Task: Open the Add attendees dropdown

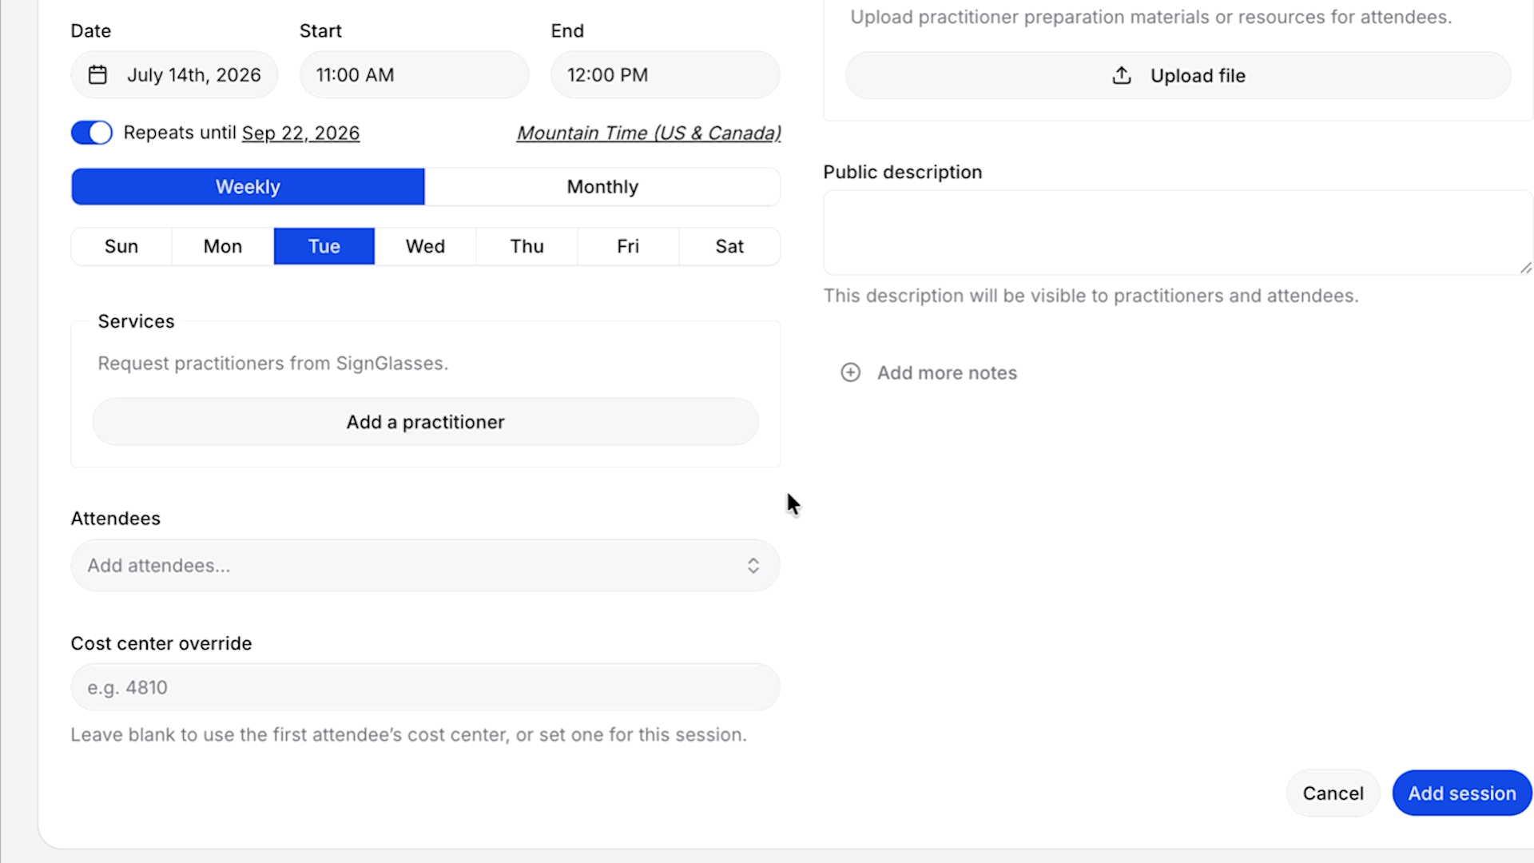Action: (x=425, y=566)
